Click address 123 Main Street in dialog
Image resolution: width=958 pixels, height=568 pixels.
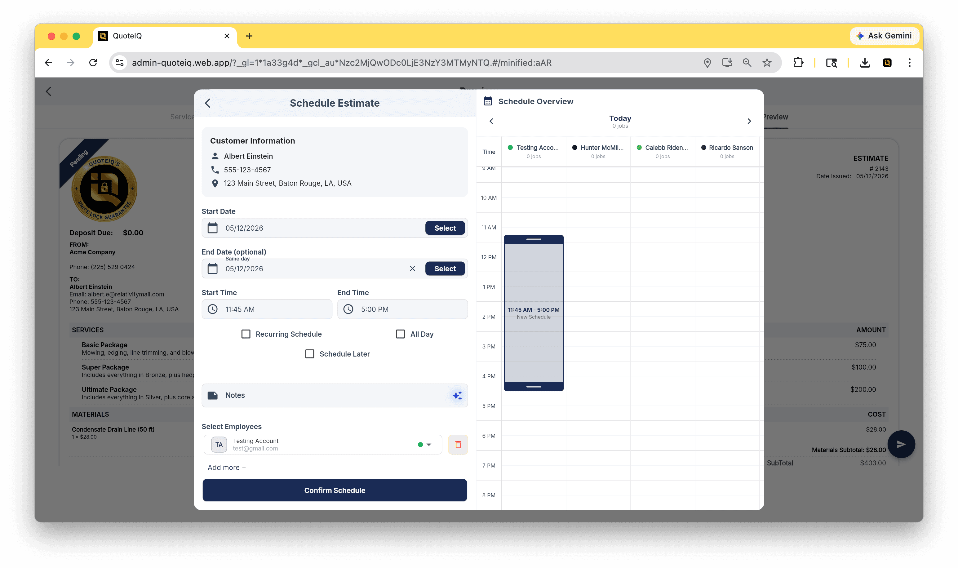[x=287, y=183]
